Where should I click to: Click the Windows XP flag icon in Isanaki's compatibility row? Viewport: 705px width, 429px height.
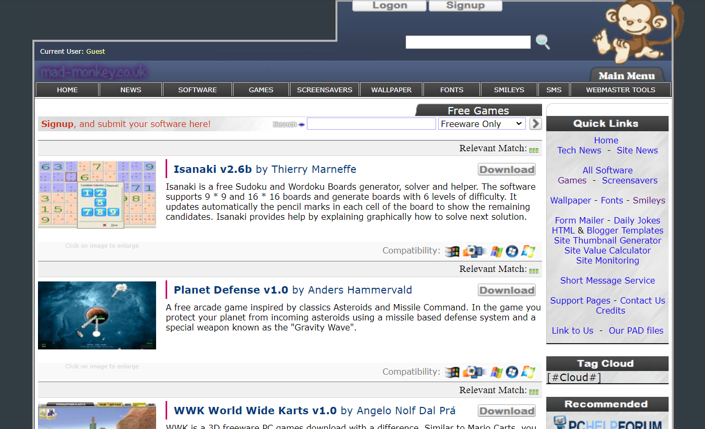point(496,251)
